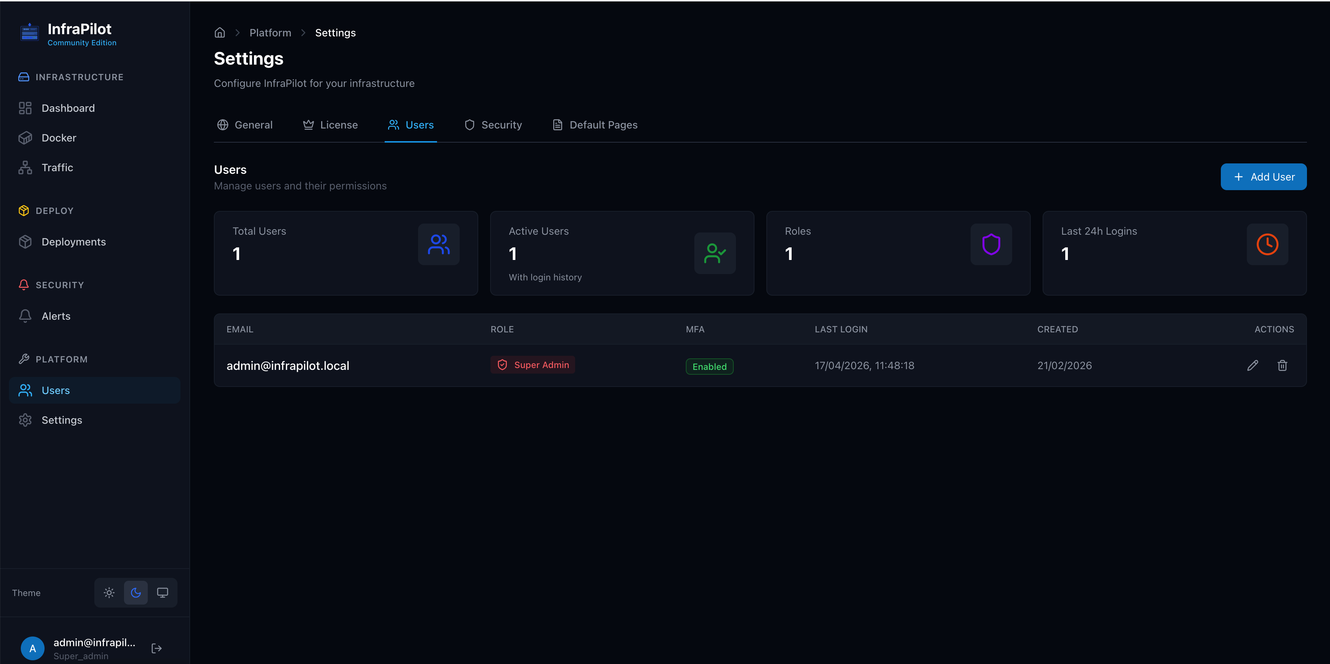Click the sidebar Users people icon
This screenshot has width=1330, height=664.
pos(25,390)
